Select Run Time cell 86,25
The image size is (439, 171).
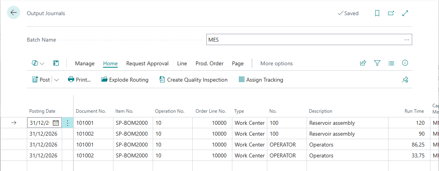pyautogui.click(x=409, y=145)
